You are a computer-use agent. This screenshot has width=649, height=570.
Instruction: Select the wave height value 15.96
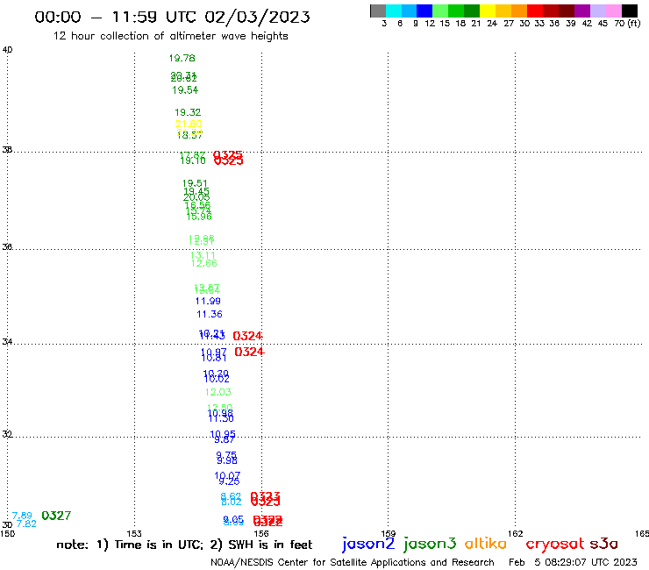tap(199, 217)
